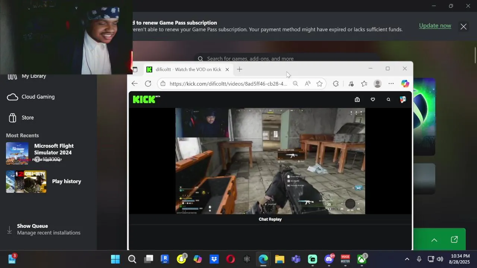Open Edge extensions puzzle icon

click(336, 84)
